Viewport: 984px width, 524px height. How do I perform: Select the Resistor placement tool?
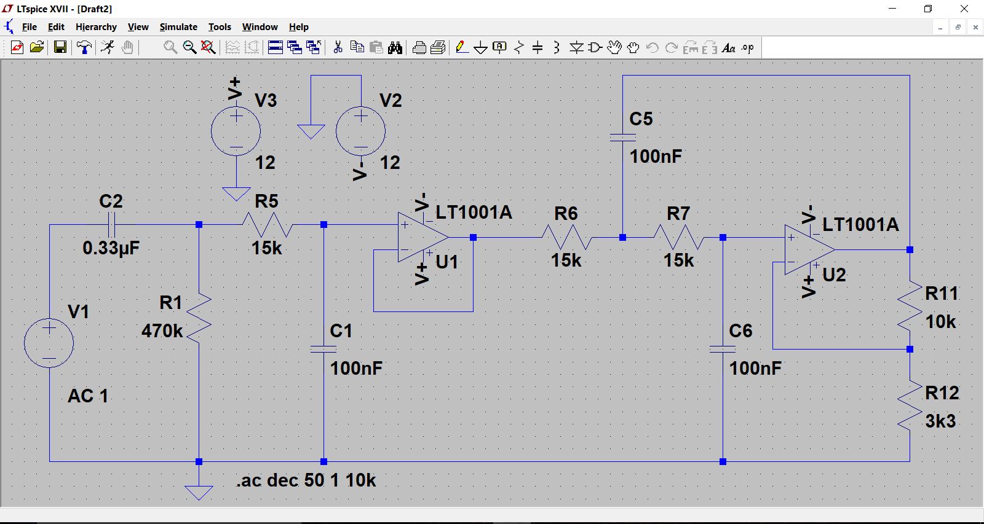[519, 47]
